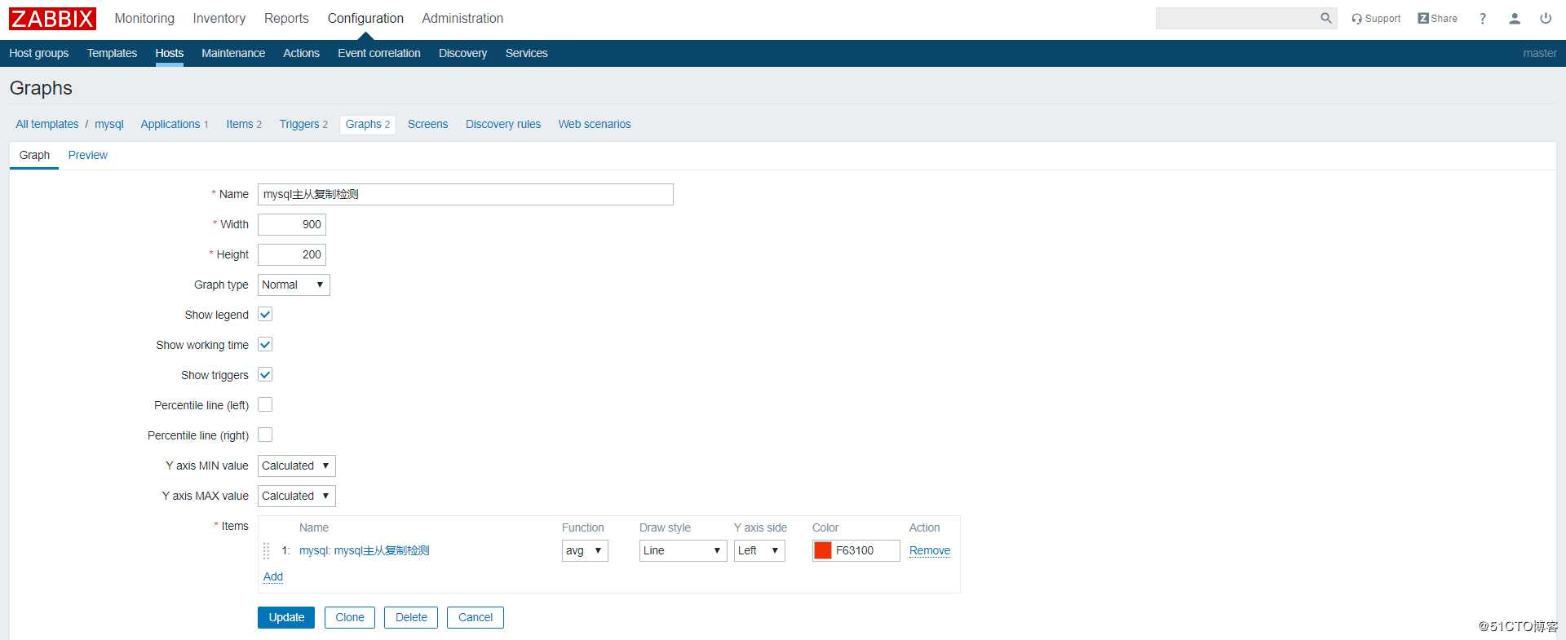Click the Delete button

pyautogui.click(x=411, y=617)
